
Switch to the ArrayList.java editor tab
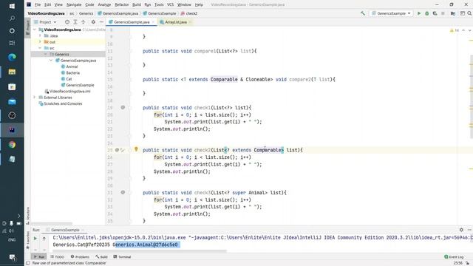pyautogui.click(x=176, y=22)
